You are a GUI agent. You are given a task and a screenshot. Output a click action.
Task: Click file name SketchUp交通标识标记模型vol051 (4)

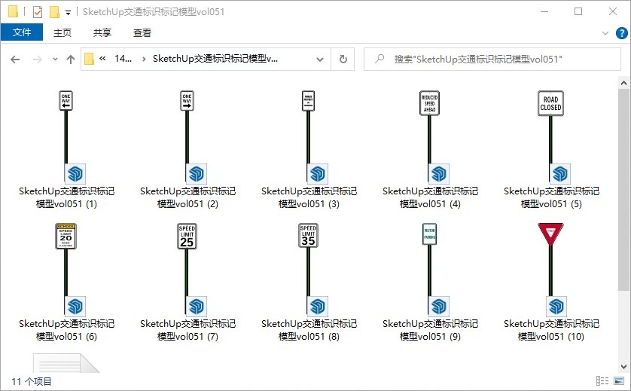click(x=430, y=197)
